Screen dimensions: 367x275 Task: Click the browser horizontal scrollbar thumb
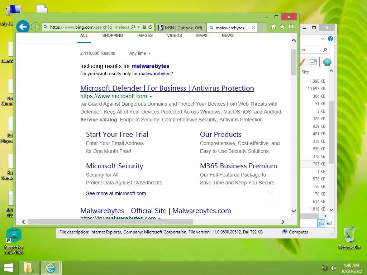click(x=110, y=222)
